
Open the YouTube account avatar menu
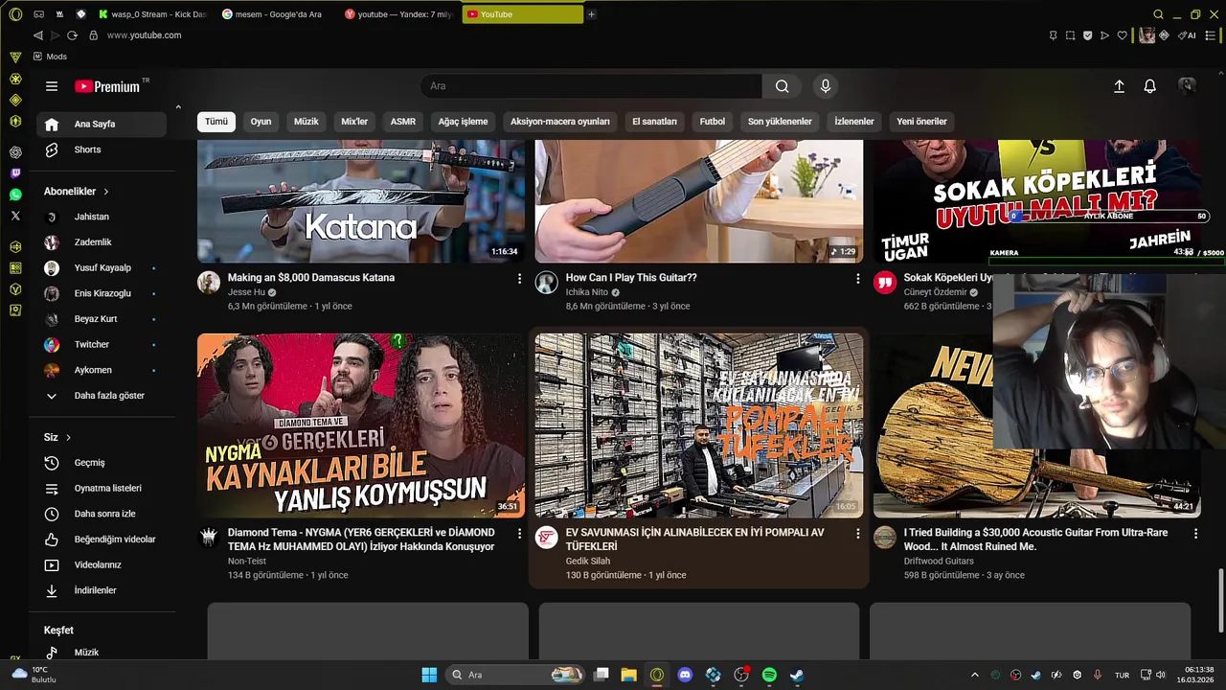tap(1187, 86)
